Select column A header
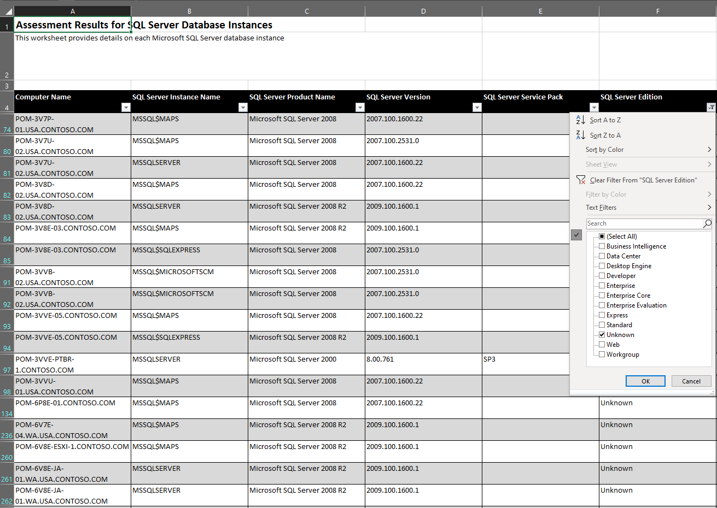 [73, 11]
